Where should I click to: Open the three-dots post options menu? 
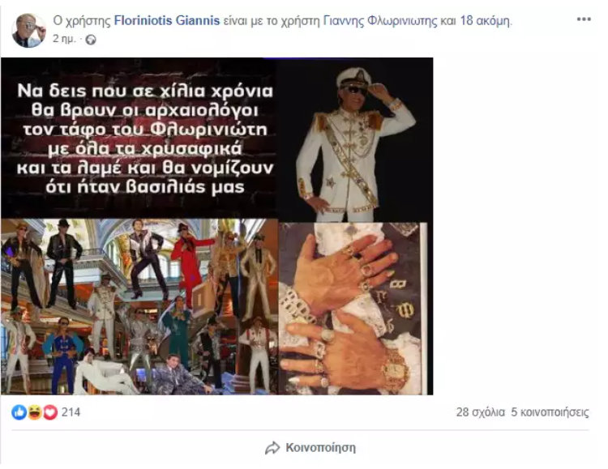584,19
